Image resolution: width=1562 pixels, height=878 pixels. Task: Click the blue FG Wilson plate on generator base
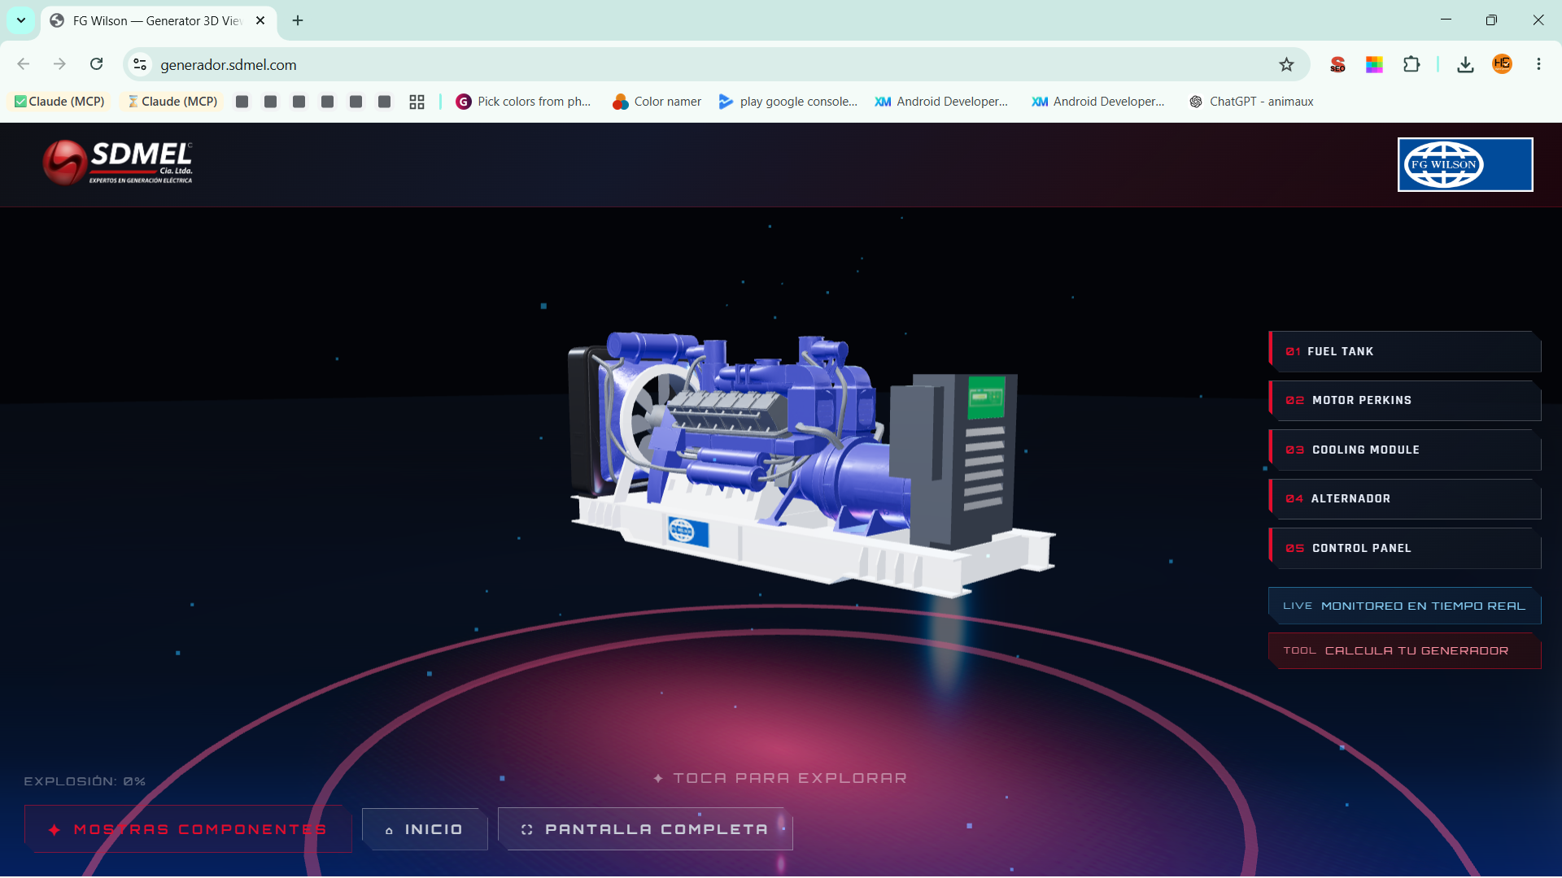pyautogui.click(x=688, y=532)
